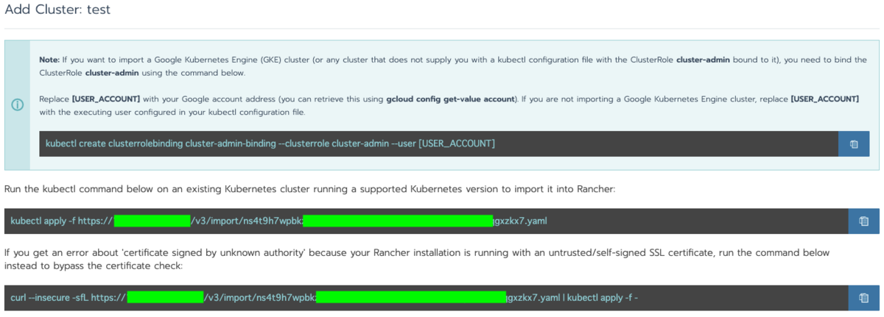Image resolution: width=884 pixels, height=317 pixels.
Task: Click the 'Add Cluster: test' heading
Action: 57,10
